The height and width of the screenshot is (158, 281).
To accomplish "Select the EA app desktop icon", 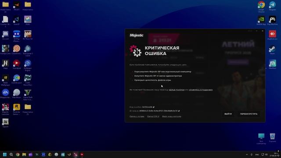I will [5, 93].
